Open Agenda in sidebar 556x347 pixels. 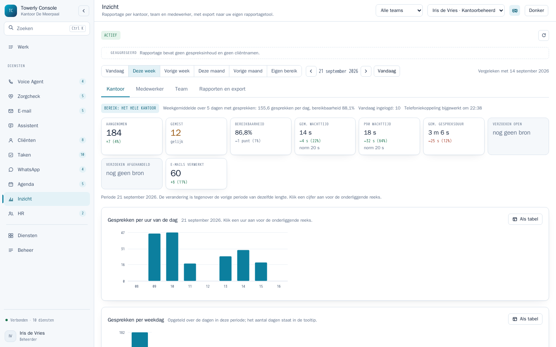pos(47,184)
